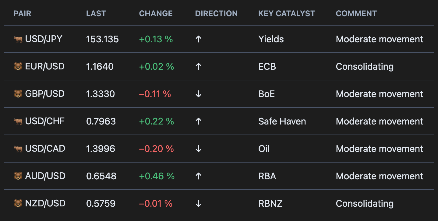Click the bear icon beside NZD/USD
Viewport: 438px width, 221px height.
[18, 204]
